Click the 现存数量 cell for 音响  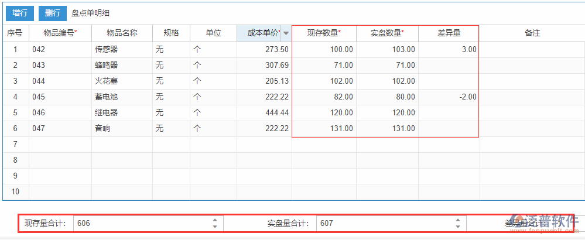coord(324,129)
